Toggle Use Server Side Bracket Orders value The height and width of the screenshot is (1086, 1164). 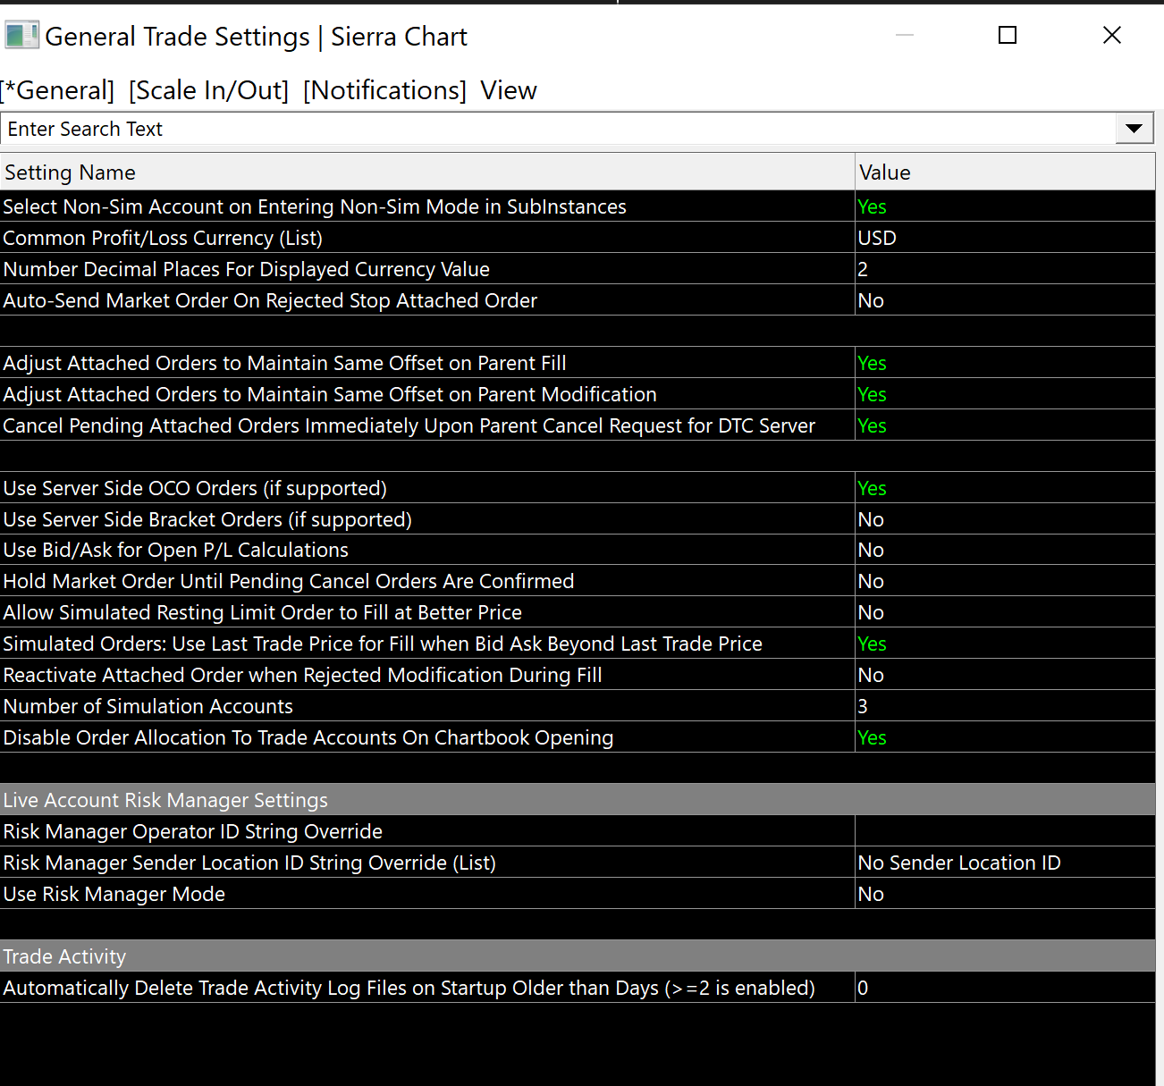click(x=871, y=519)
